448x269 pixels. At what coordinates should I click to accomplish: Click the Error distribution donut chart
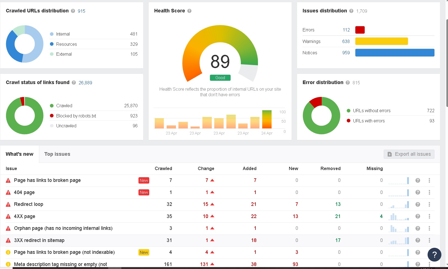[321, 115]
